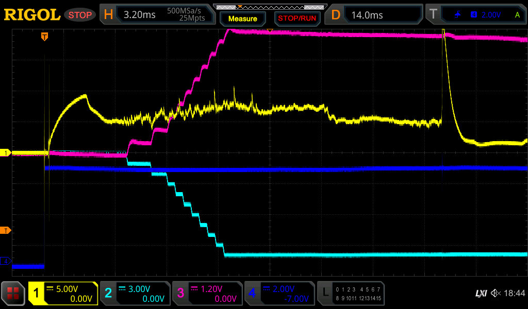Viewport: 528px width, 309px height.
Task: Tap the rising edge trigger icon
Action: click(x=457, y=15)
